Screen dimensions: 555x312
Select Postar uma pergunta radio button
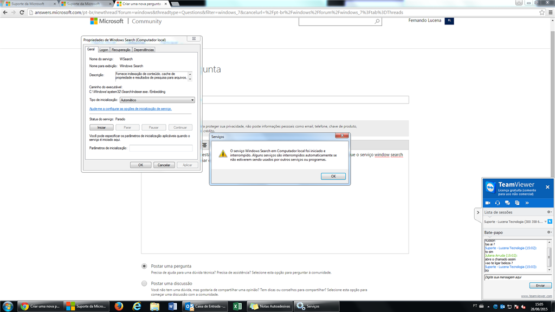[x=144, y=266]
